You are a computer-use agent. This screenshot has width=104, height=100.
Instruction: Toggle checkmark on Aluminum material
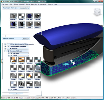[x=16, y=17]
